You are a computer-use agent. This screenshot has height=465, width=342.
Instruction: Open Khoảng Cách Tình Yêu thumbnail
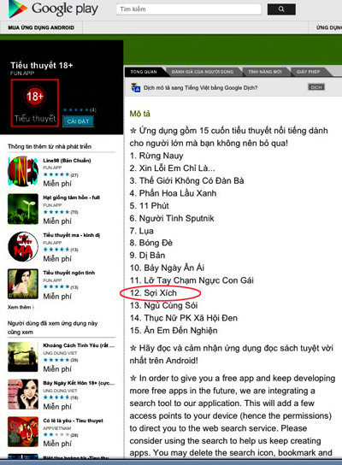[x=23, y=356]
